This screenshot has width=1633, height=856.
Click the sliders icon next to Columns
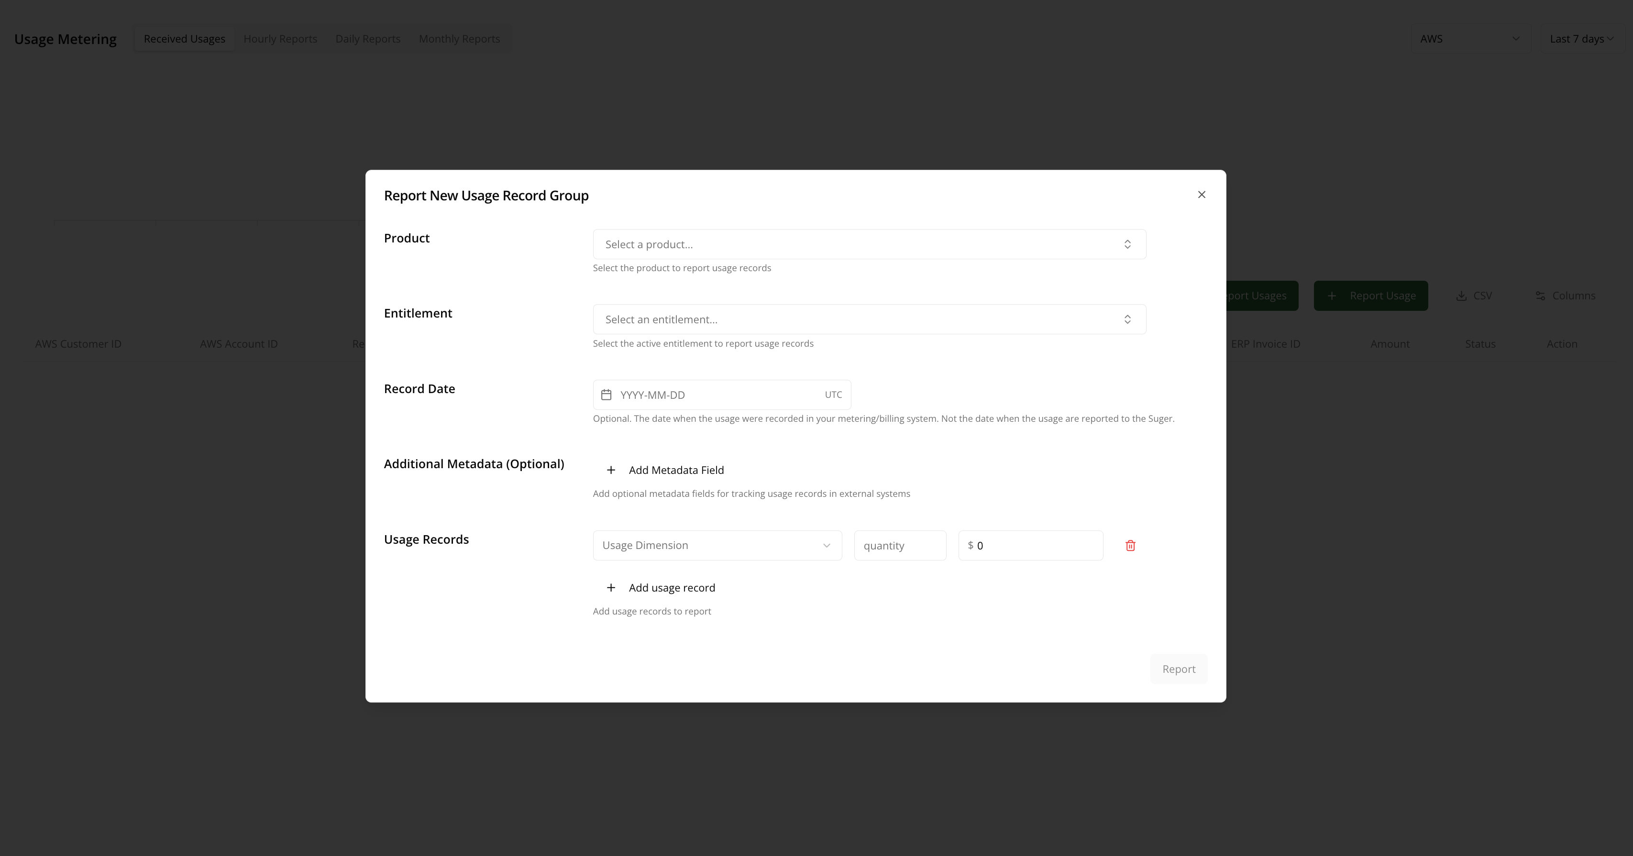1540,296
